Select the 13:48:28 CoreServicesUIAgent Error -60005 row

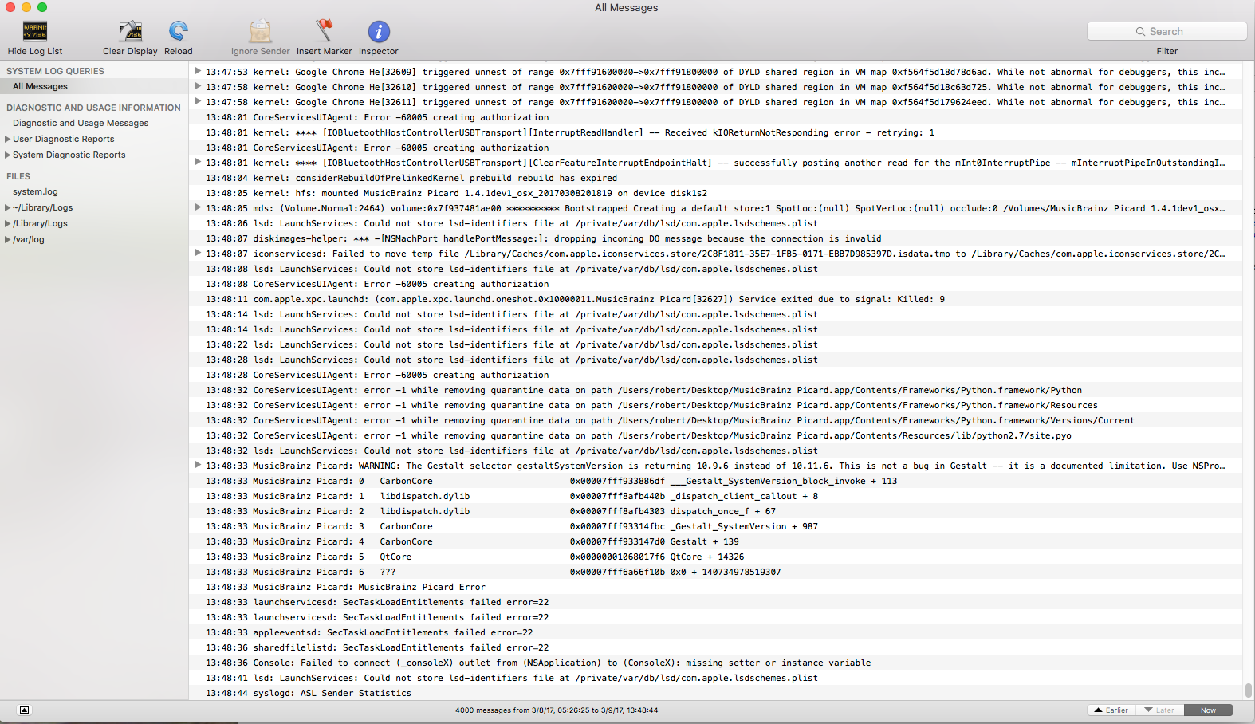coord(715,375)
